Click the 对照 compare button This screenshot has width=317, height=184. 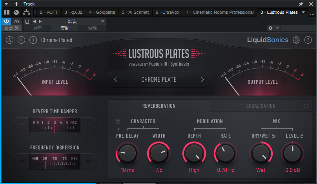37,28
